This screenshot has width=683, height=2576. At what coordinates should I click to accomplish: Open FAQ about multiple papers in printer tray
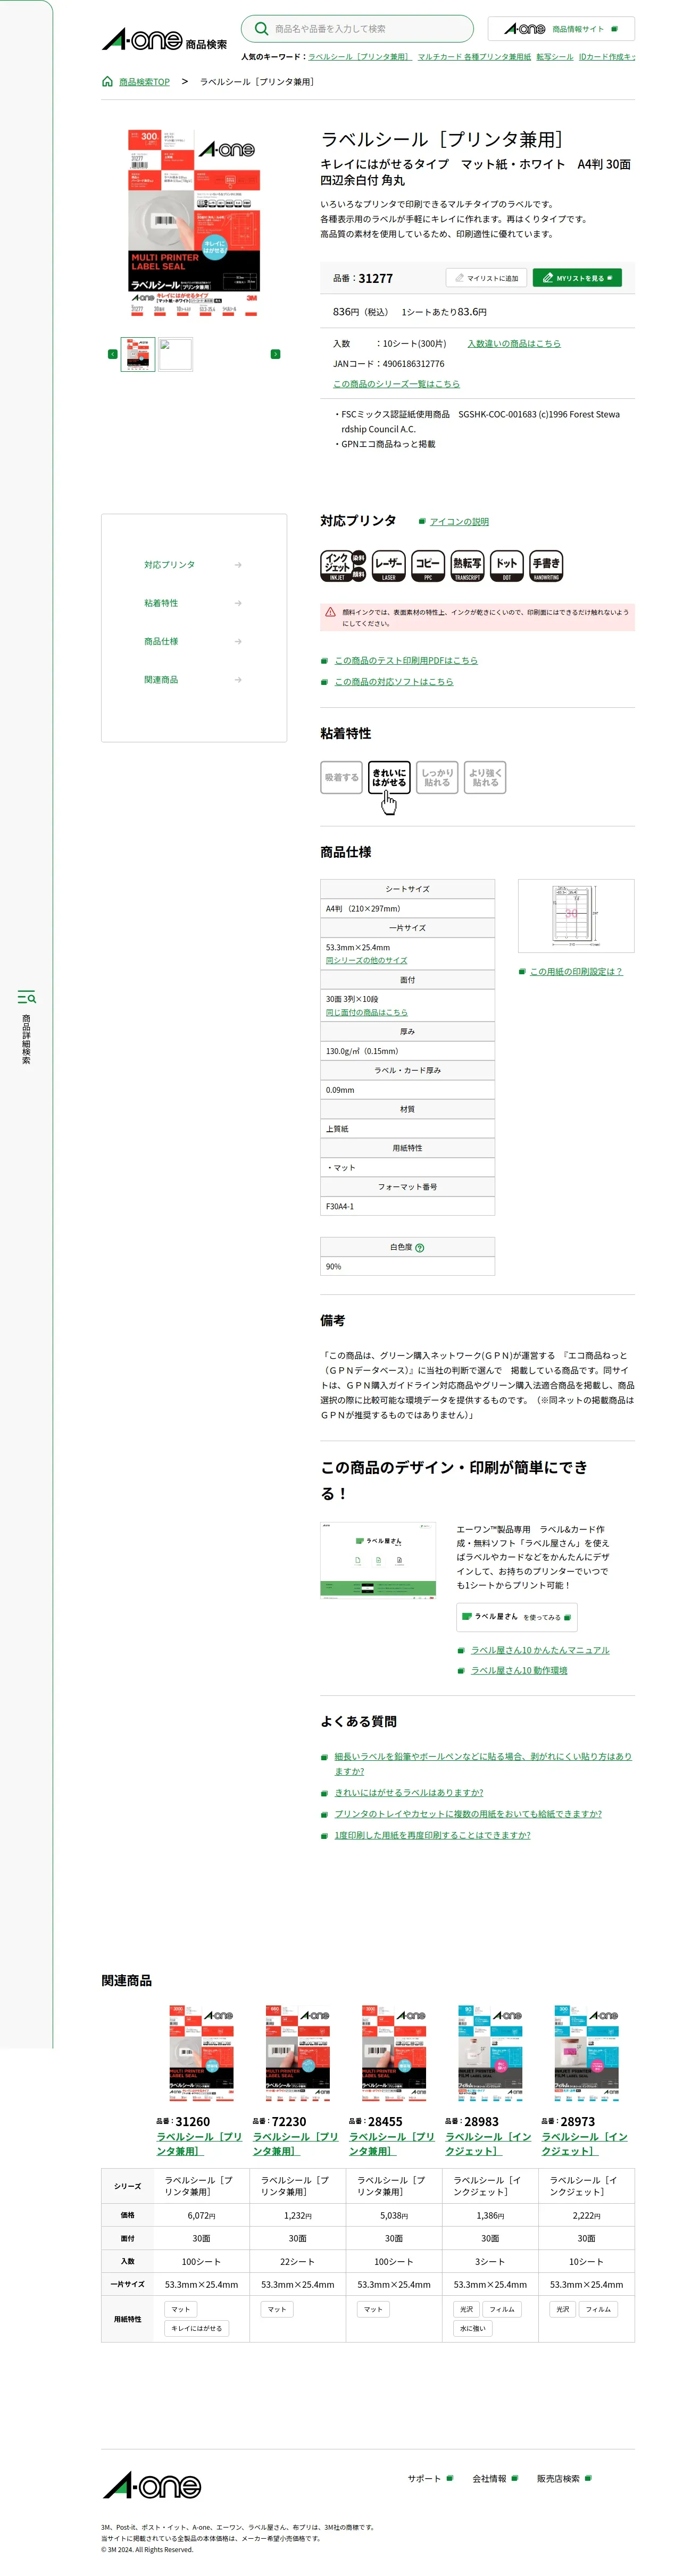point(468,1814)
